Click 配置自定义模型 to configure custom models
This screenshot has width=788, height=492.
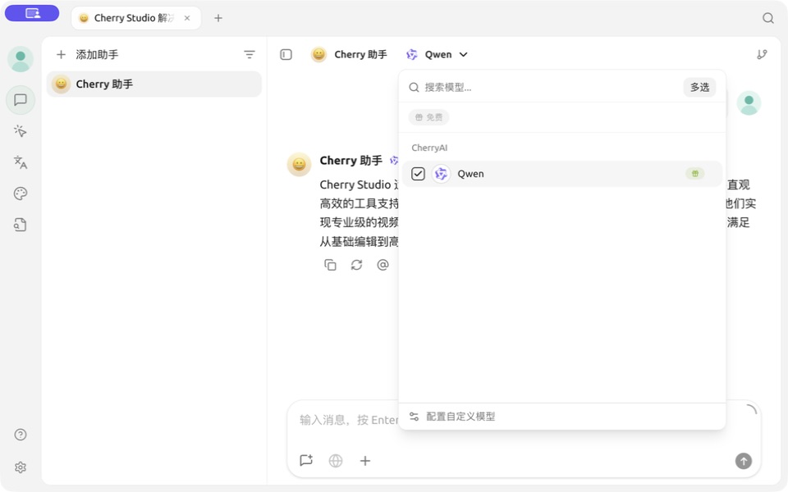[452, 417]
